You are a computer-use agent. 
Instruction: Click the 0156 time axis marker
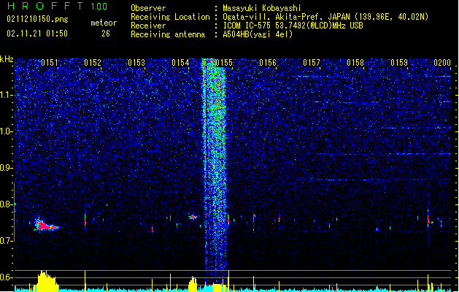[268, 63]
